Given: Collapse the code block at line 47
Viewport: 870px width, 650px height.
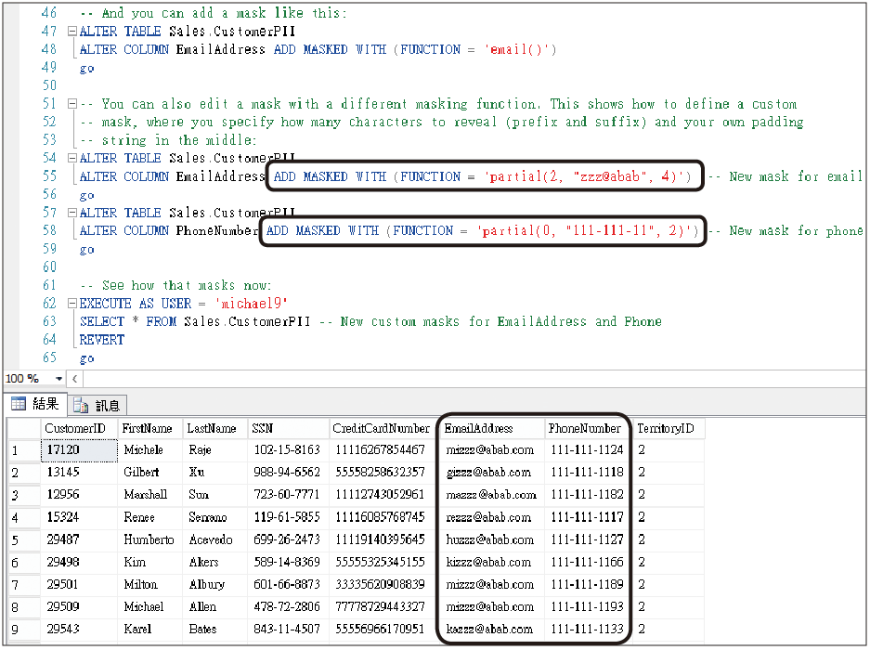Looking at the screenshot, I should [71, 32].
